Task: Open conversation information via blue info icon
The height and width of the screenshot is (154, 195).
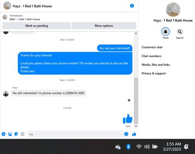Action: point(132,6)
